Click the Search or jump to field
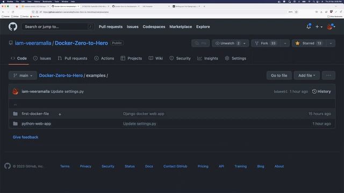Screen dimensions: 344x193 click(x=58, y=27)
